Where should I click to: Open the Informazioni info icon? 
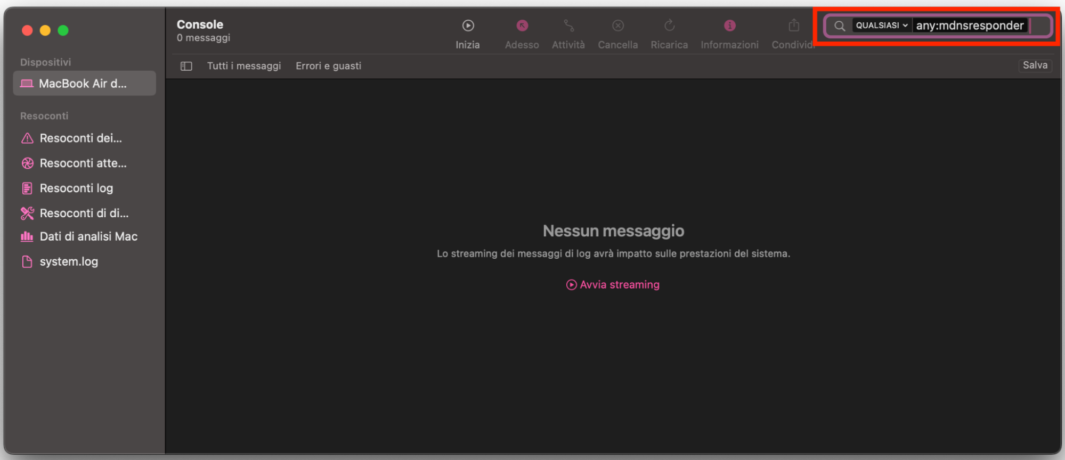click(730, 26)
